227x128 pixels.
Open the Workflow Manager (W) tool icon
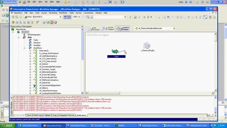point(52,22)
